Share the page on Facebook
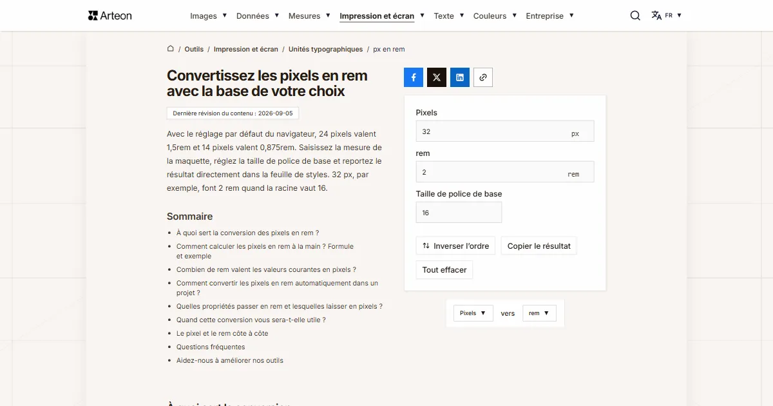773x406 pixels. click(x=414, y=77)
